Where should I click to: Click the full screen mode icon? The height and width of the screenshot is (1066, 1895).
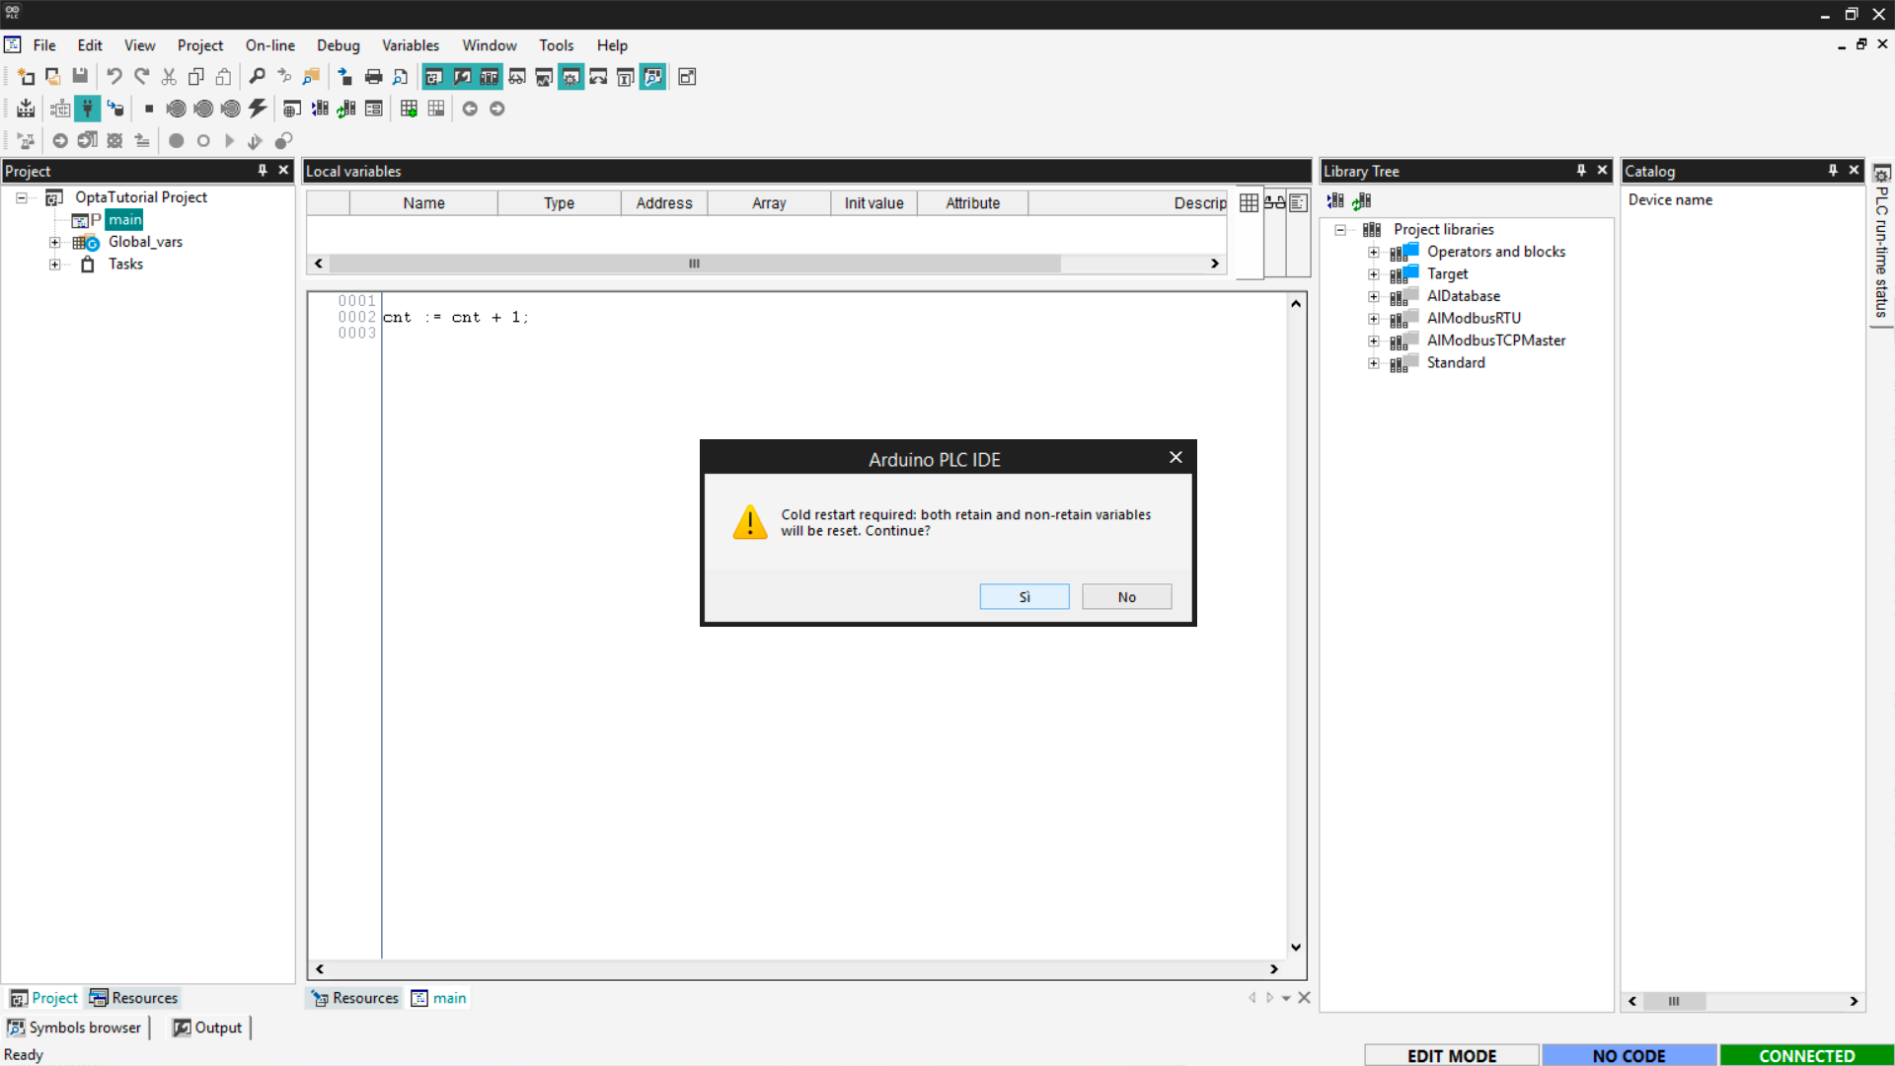click(687, 76)
